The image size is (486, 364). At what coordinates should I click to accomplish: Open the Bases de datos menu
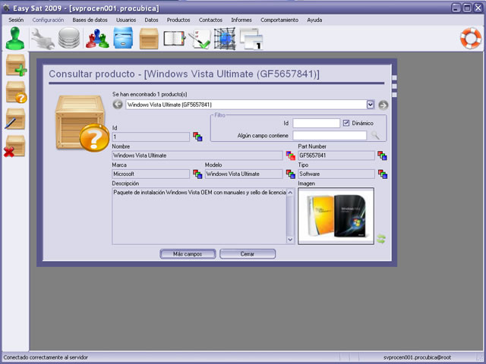coord(90,20)
